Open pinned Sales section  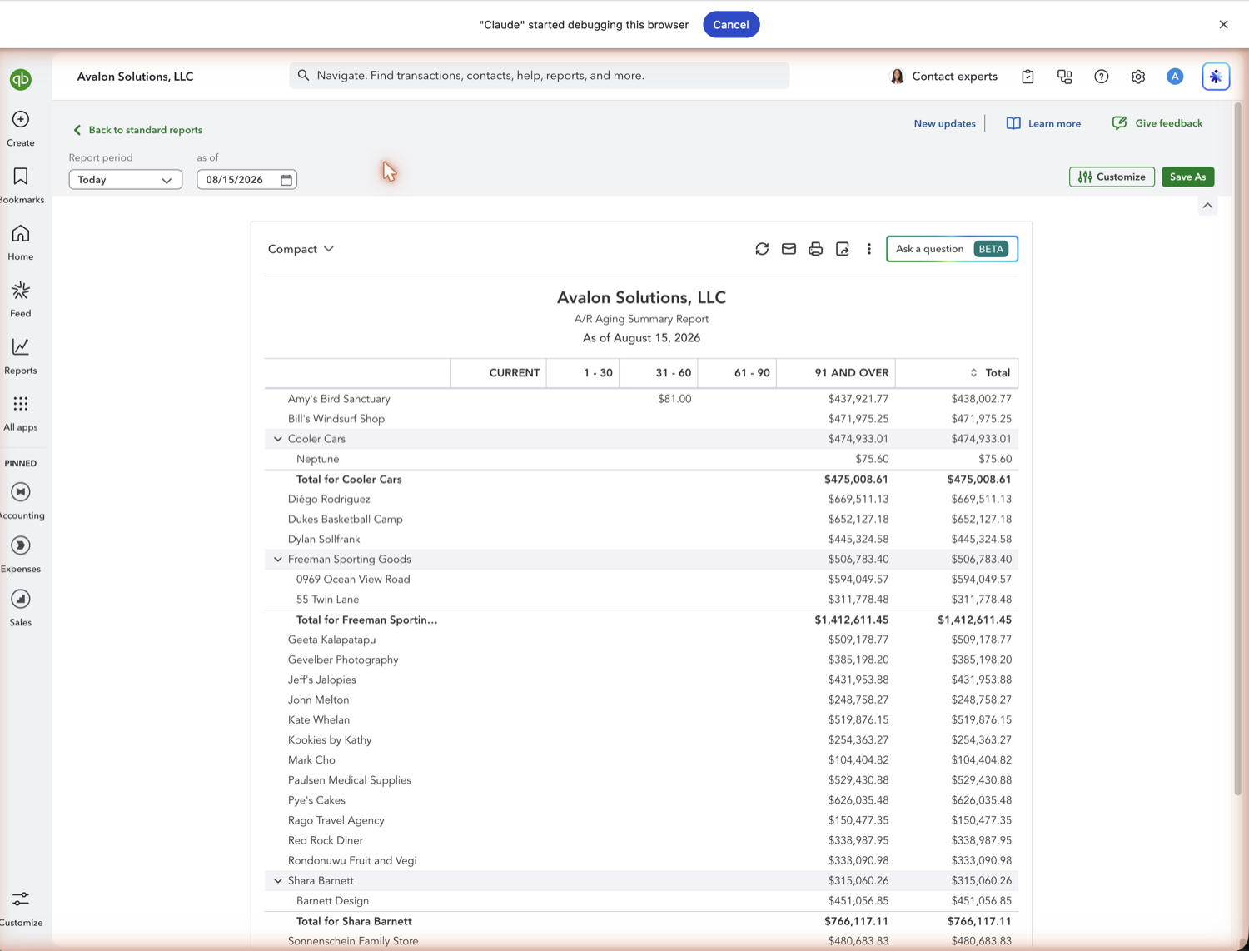pos(21,608)
